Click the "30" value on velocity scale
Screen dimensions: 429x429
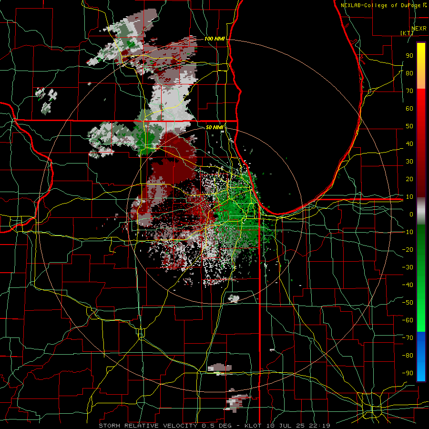tap(409, 162)
